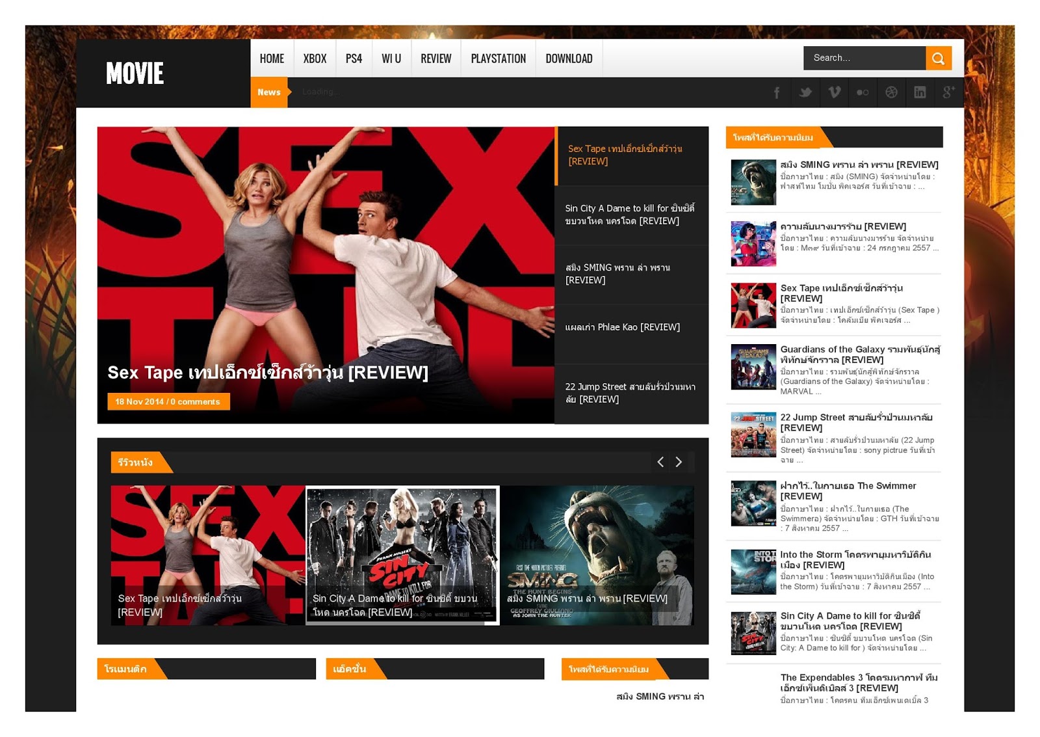Image resolution: width=1040 pixels, height=737 pixels.
Task: Click the MOVIE site logo
Action: click(x=135, y=73)
